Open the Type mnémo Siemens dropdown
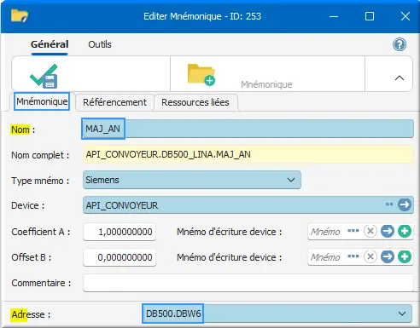Image resolution: width=420 pixels, height=328 pixels. [x=192, y=180]
